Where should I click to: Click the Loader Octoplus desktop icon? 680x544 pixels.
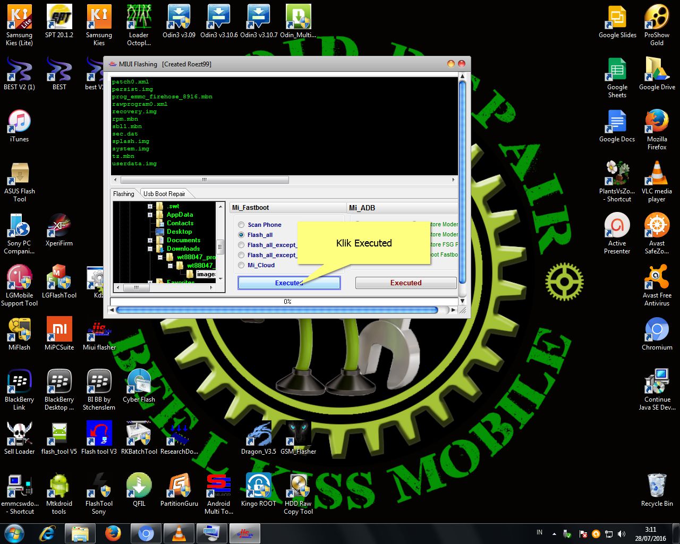pyautogui.click(x=139, y=24)
